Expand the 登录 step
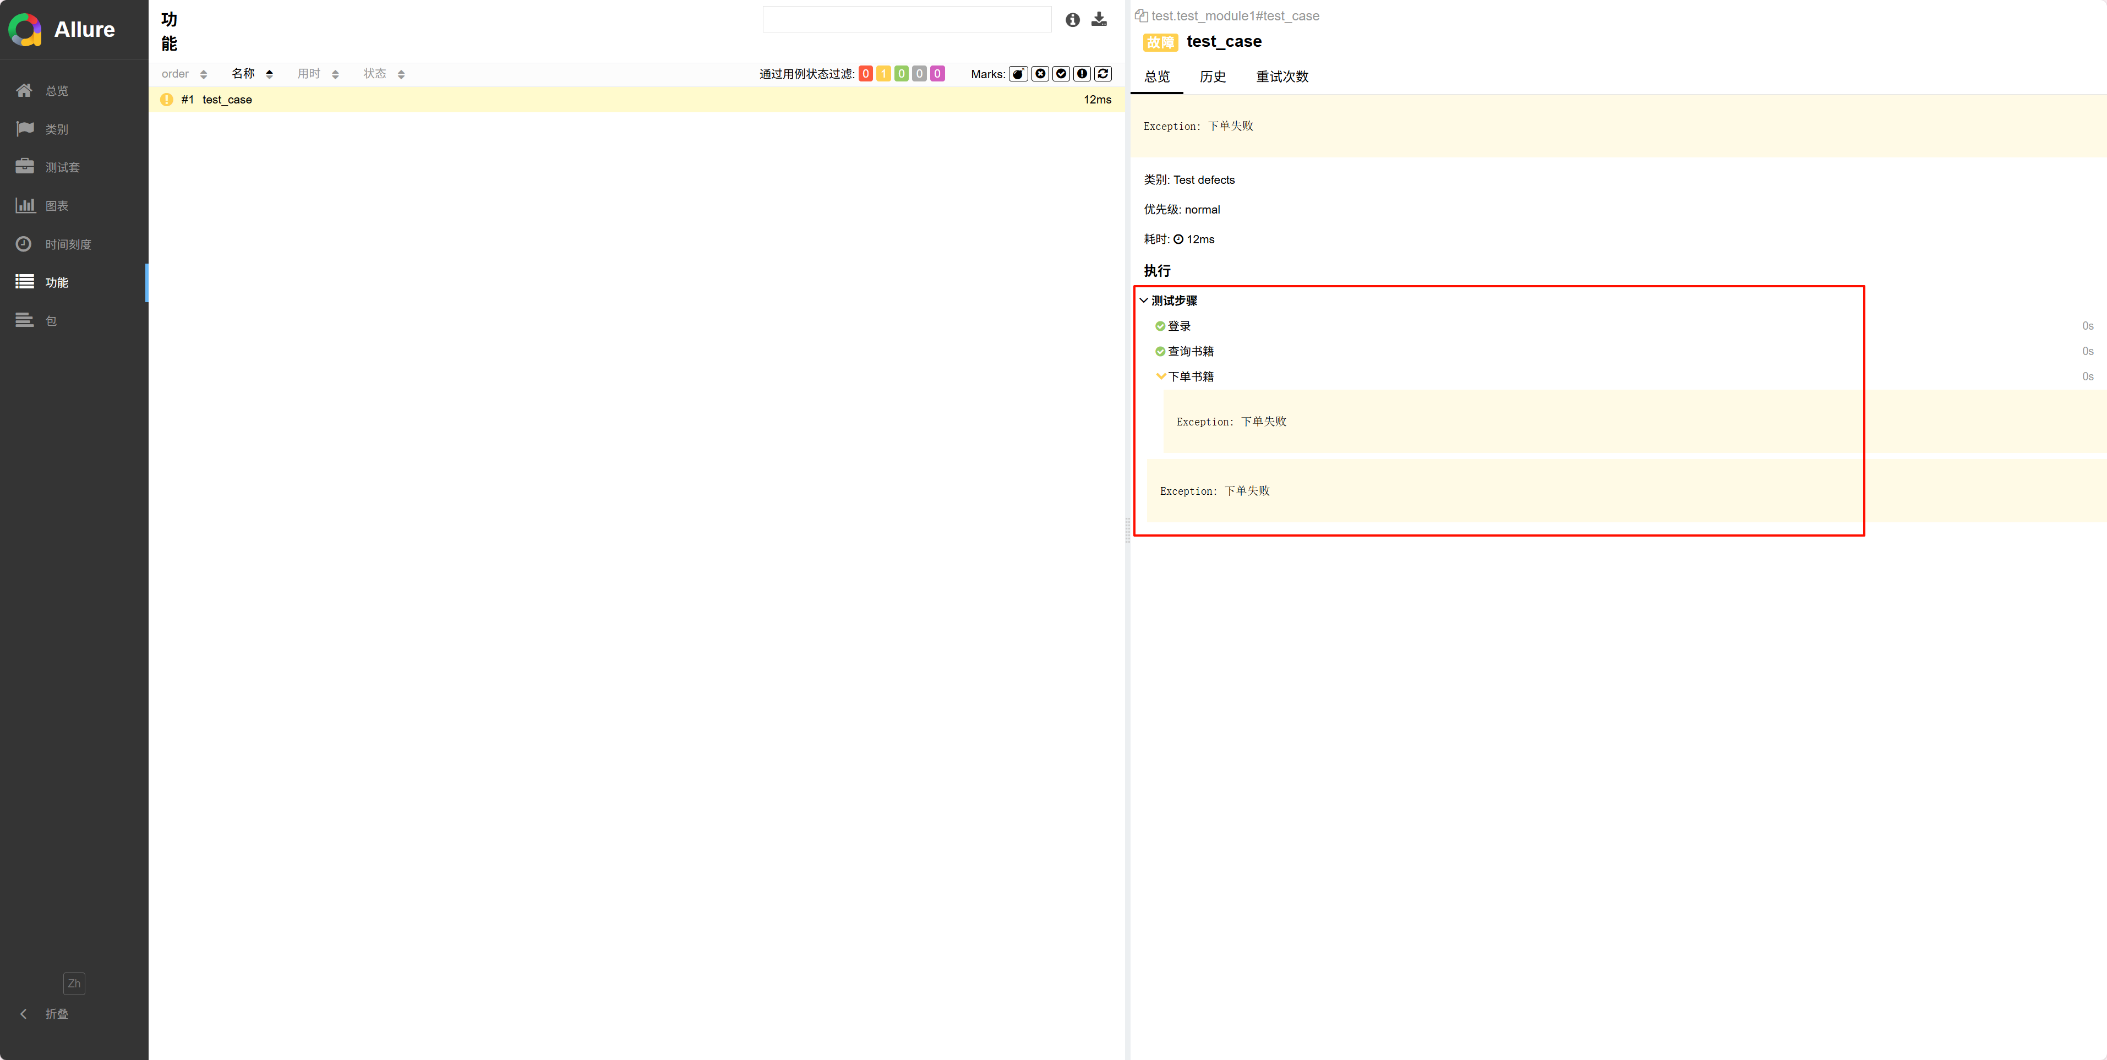This screenshot has height=1060, width=2107. 1180,326
